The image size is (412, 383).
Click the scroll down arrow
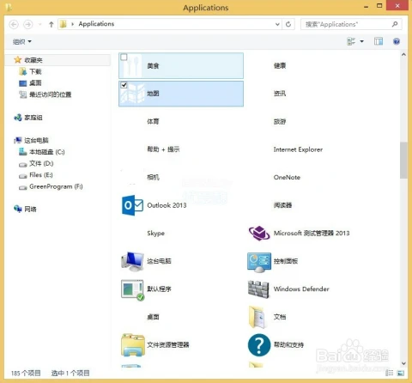tap(403, 363)
